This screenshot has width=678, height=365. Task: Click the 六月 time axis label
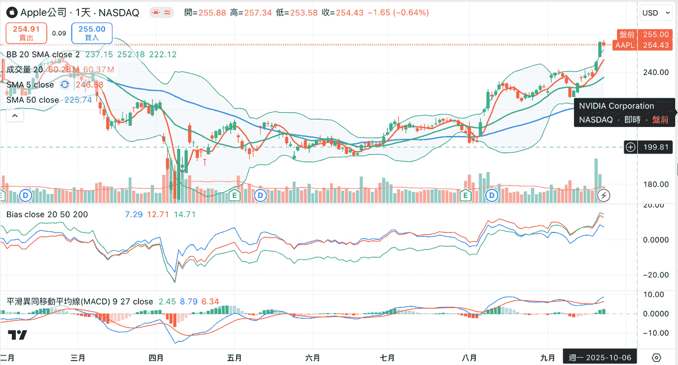click(x=312, y=357)
